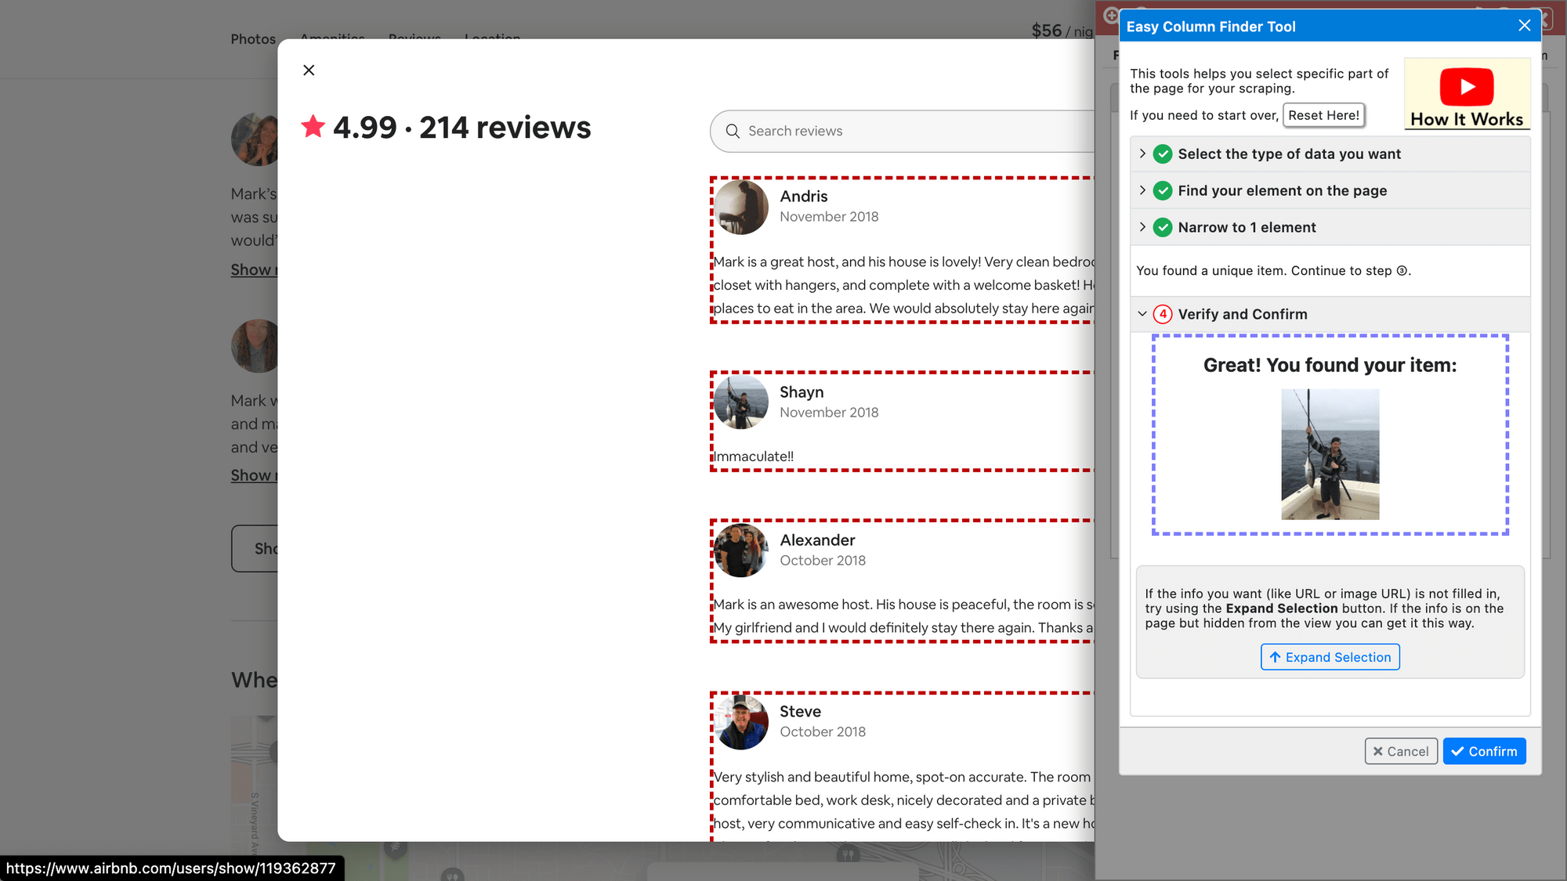
Task: Click the 4.99 · 214 reviews heading
Action: pos(462,127)
